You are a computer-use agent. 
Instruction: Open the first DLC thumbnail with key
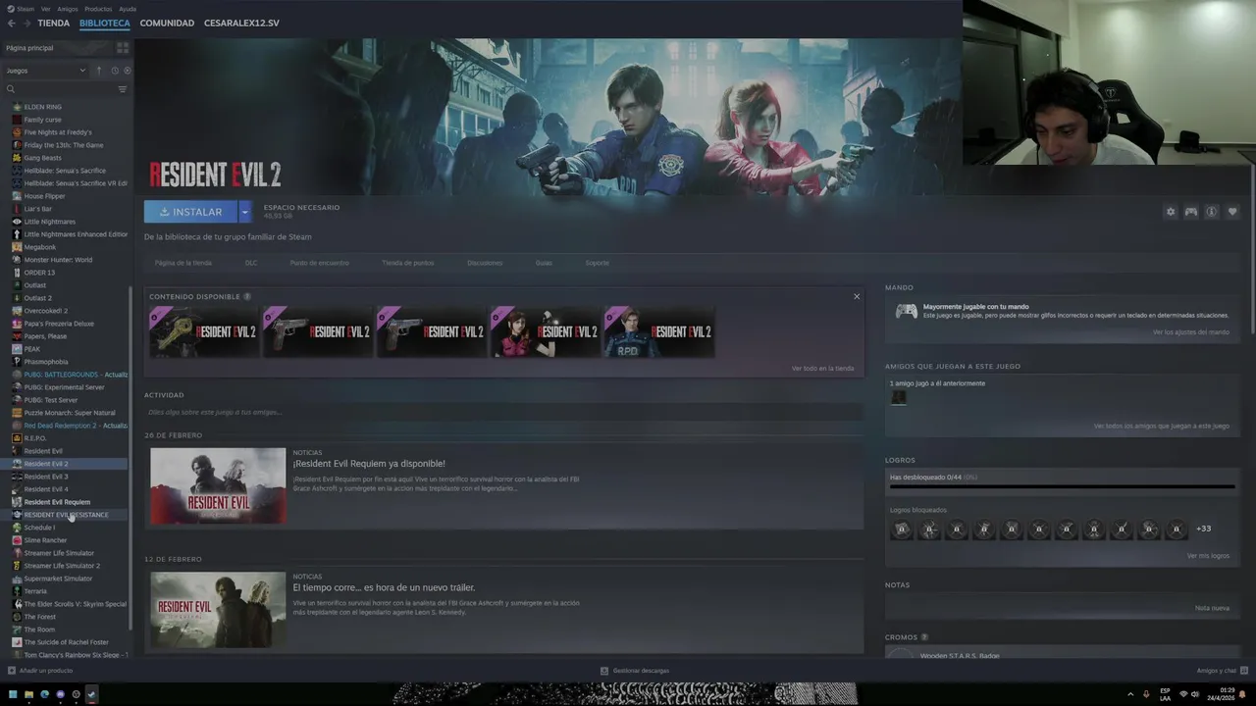click(203, 331)
